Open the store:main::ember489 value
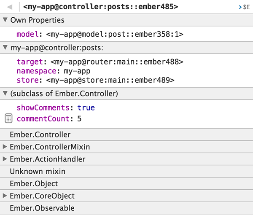This screenshot has height=215, width=253. click(110, 80)
